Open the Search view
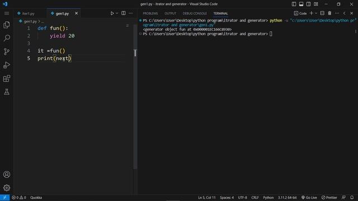Image resolution: width=358 pixels, height=201 pixels. [x=7, y=38]
